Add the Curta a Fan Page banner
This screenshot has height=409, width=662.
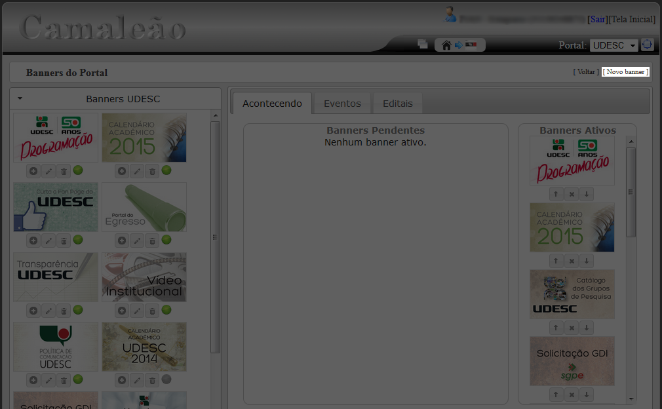[x=33, y=241]
